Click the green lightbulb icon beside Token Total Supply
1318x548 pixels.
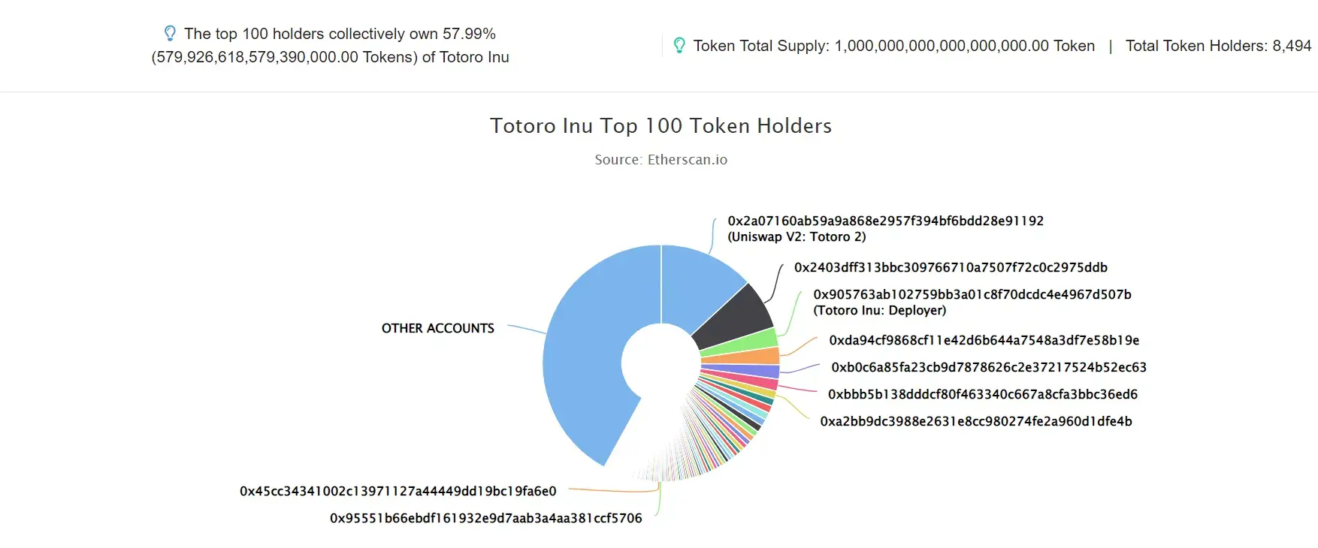coord(679,46)
